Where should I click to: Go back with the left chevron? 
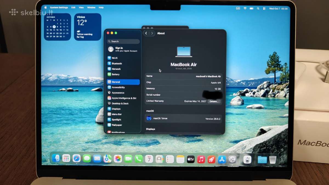tap(146, 33)
